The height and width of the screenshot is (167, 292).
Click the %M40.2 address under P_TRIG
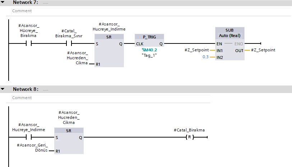(149, 50)
